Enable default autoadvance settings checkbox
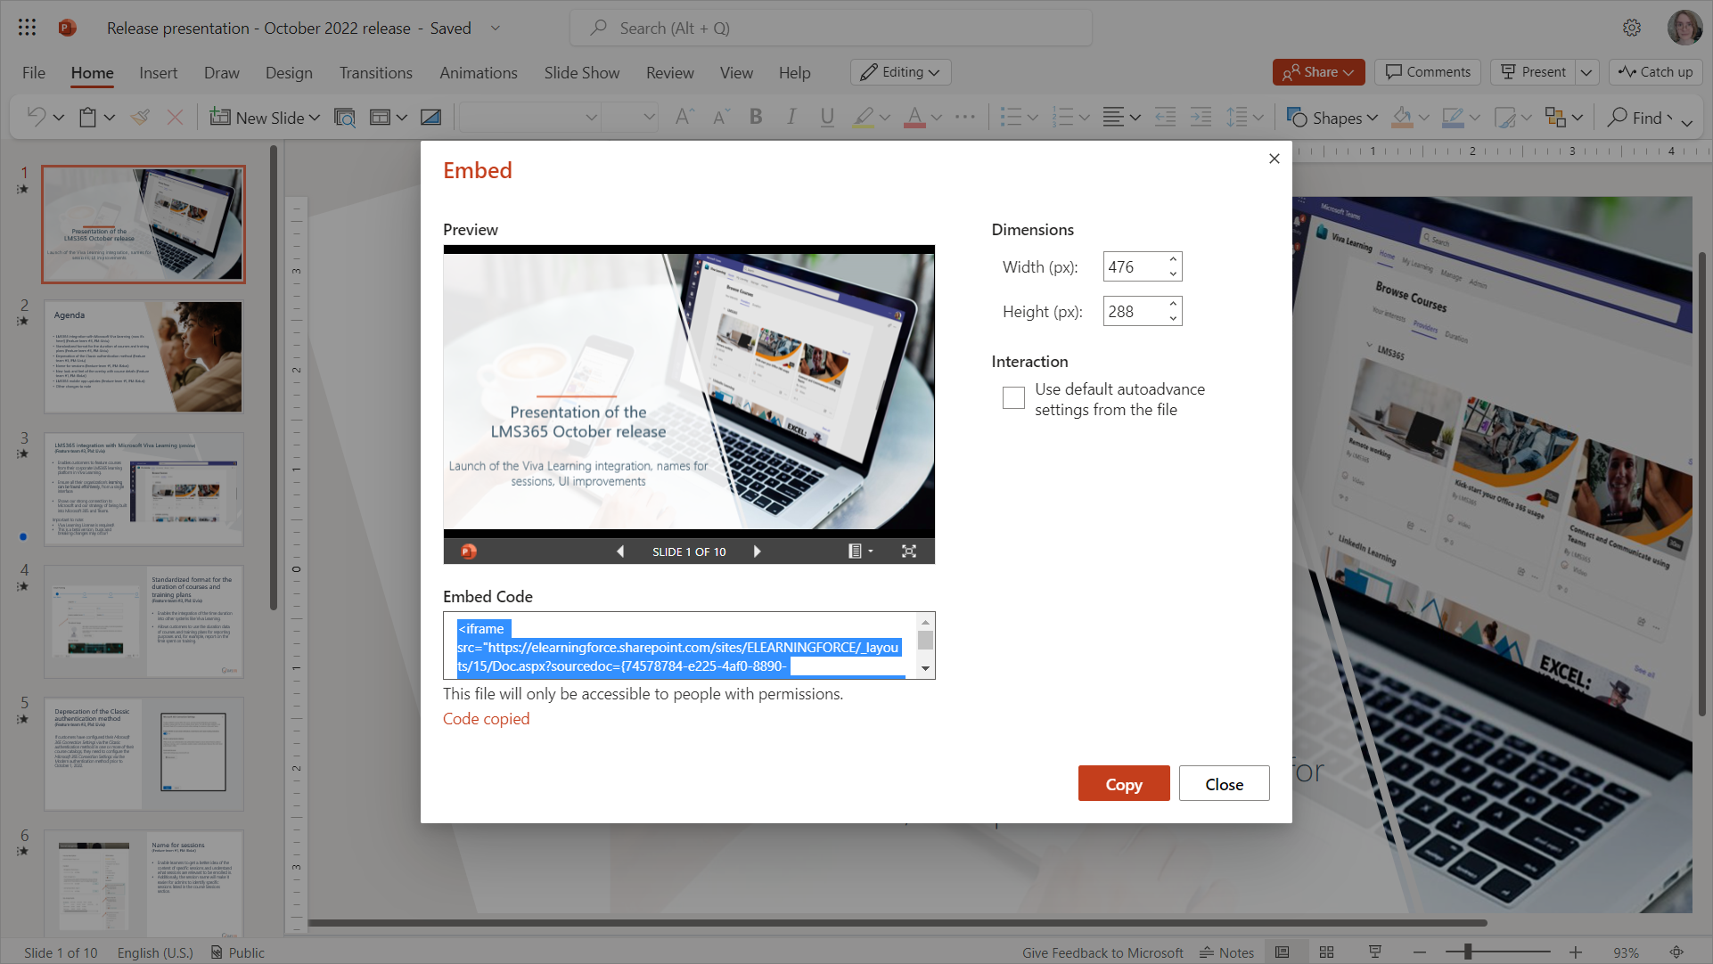 tap(1013, 398)
